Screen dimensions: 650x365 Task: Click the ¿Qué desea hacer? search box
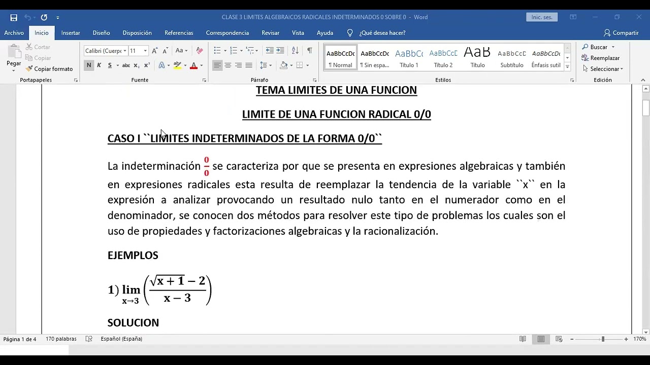pyautogui.click(x=382, y=33)
